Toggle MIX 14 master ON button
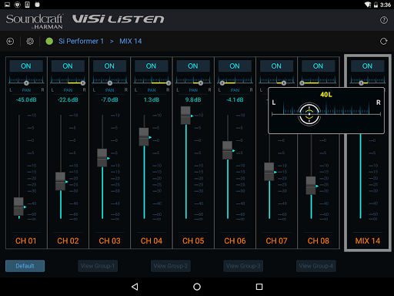 coord(367,66)
